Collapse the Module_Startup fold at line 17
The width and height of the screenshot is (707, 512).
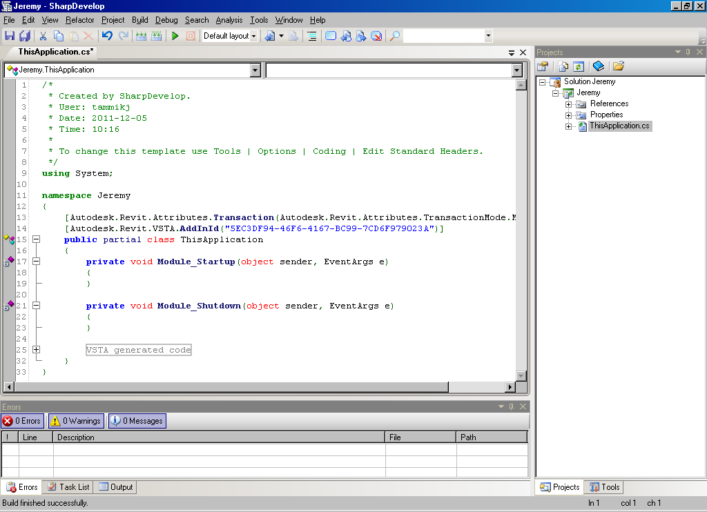click(x=37, y=262)
